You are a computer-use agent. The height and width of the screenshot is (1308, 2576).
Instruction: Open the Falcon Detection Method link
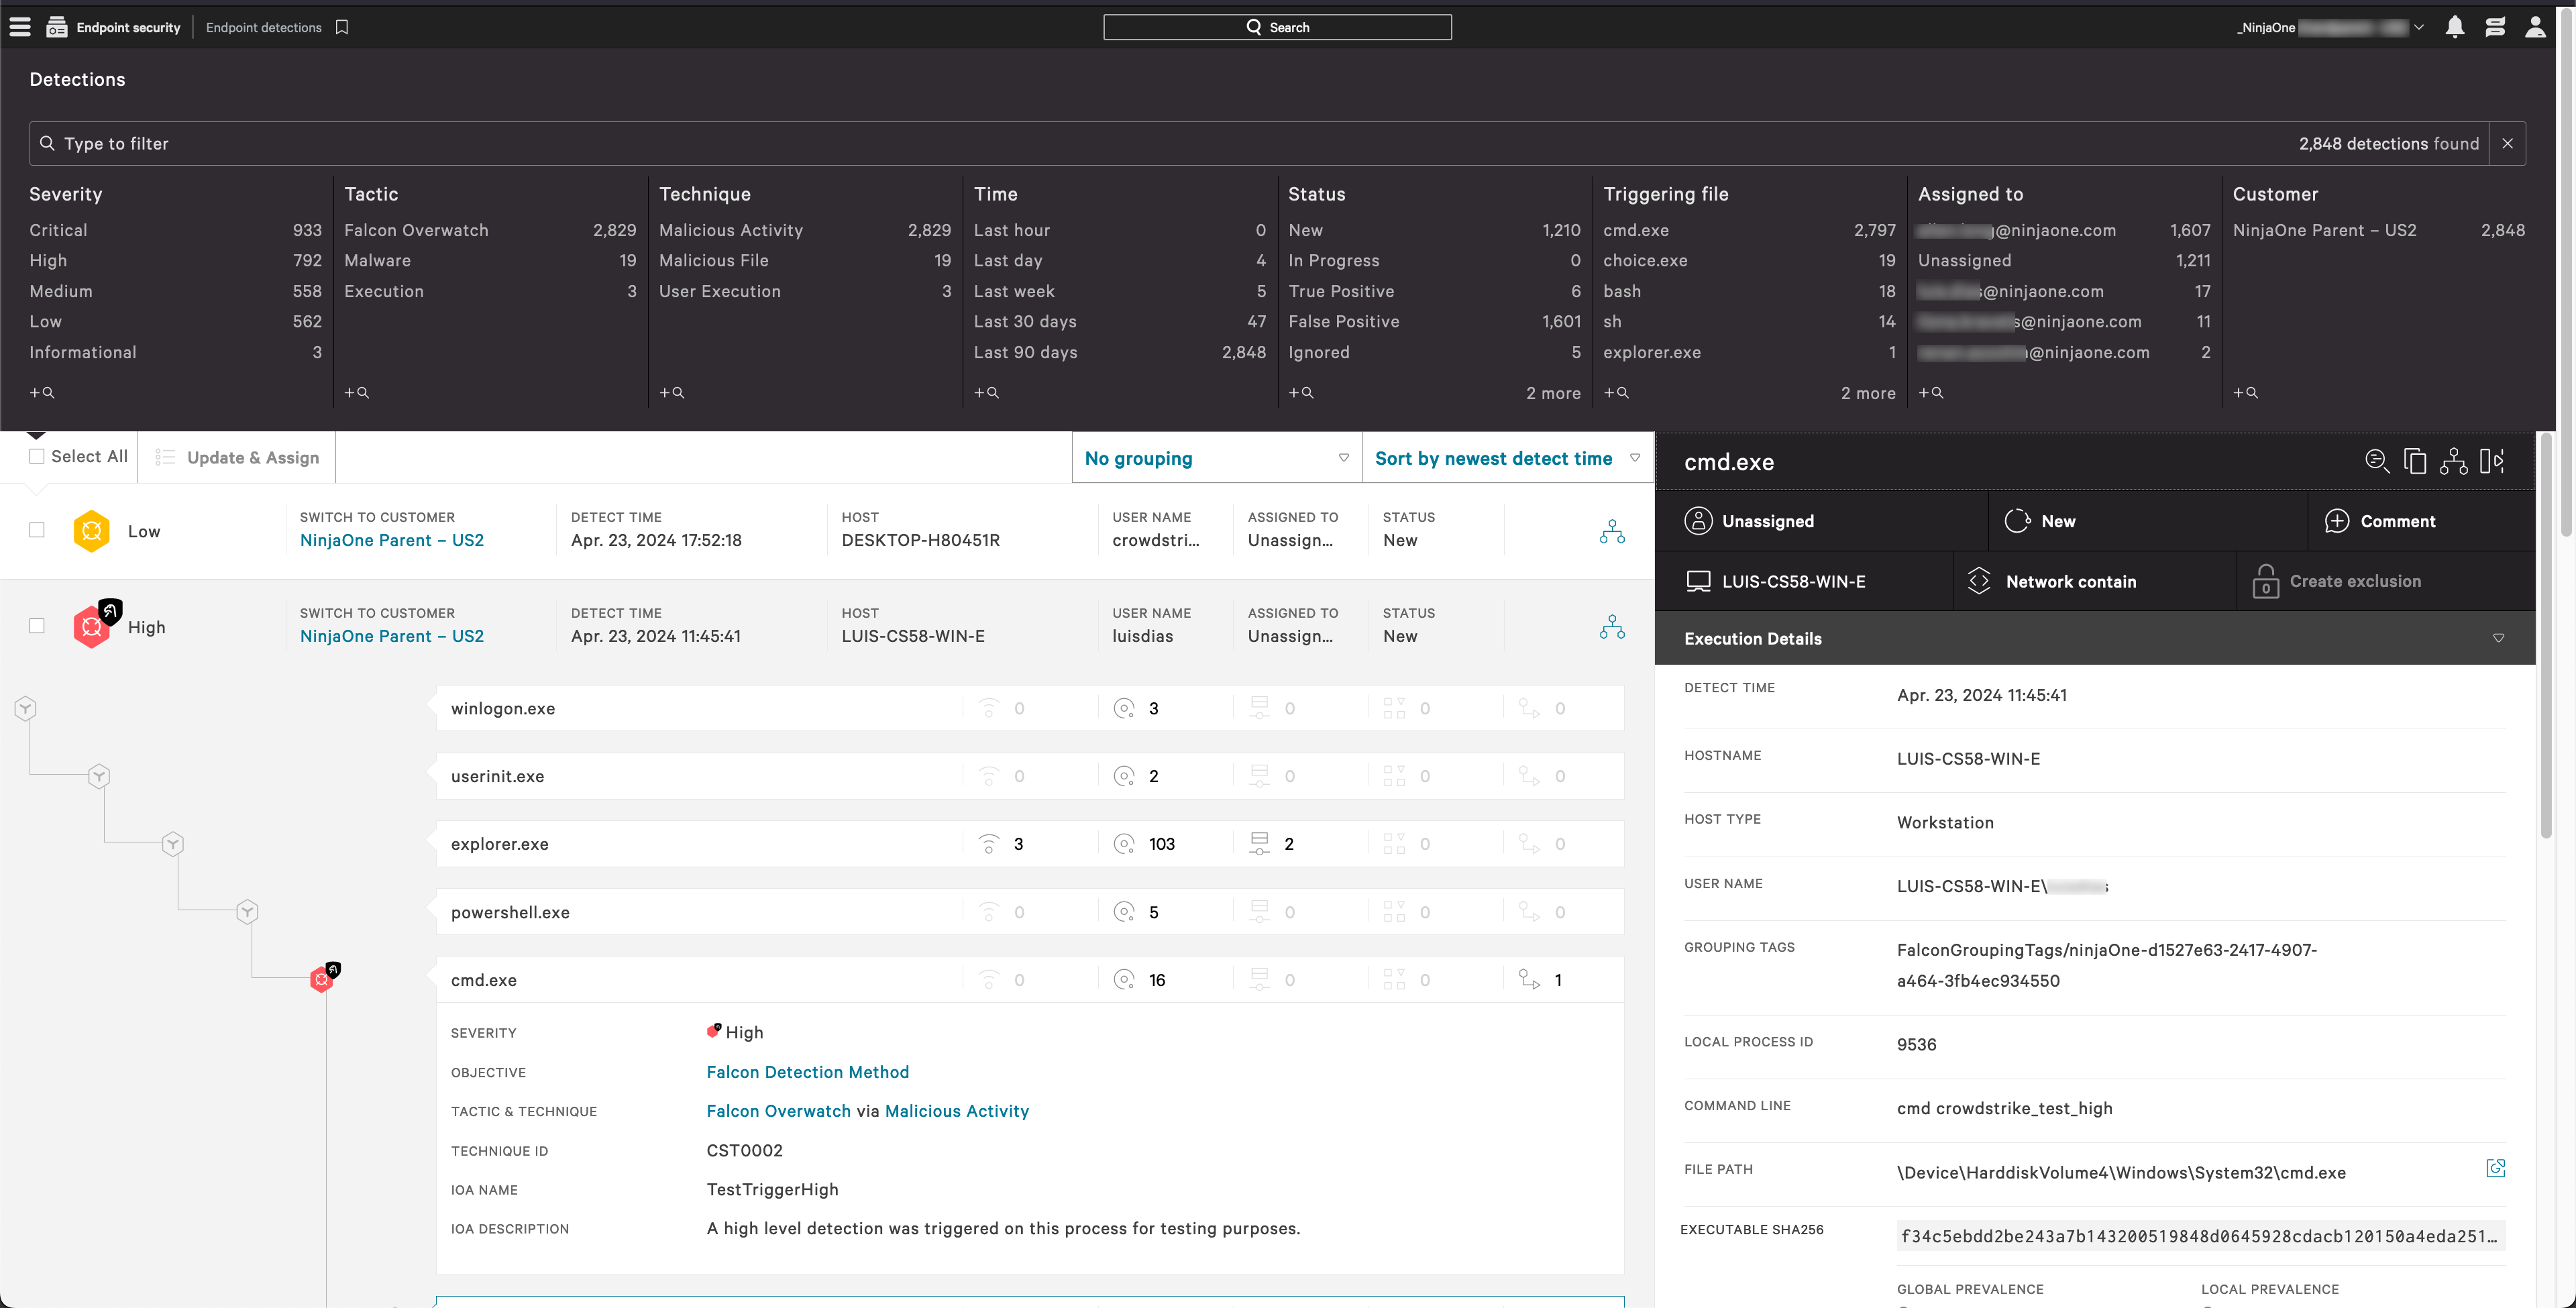coord(807,1072)
